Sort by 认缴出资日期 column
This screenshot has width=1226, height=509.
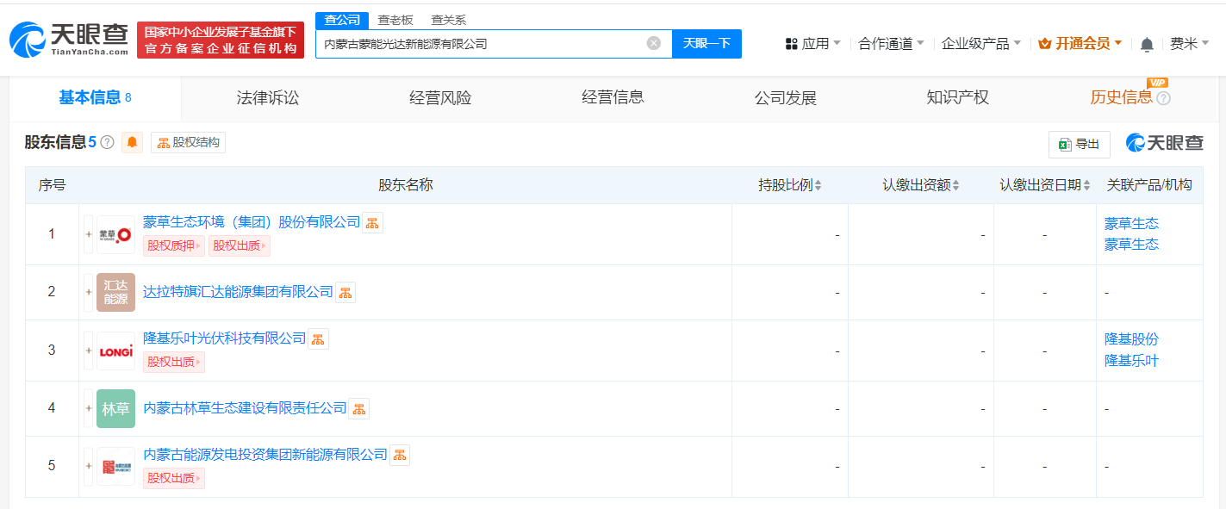coord(1044,185)
